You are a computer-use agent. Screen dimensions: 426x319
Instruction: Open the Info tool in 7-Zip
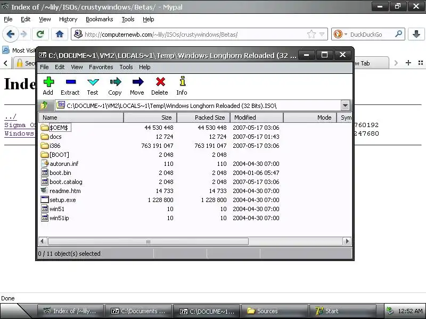(x=182, y=86)
